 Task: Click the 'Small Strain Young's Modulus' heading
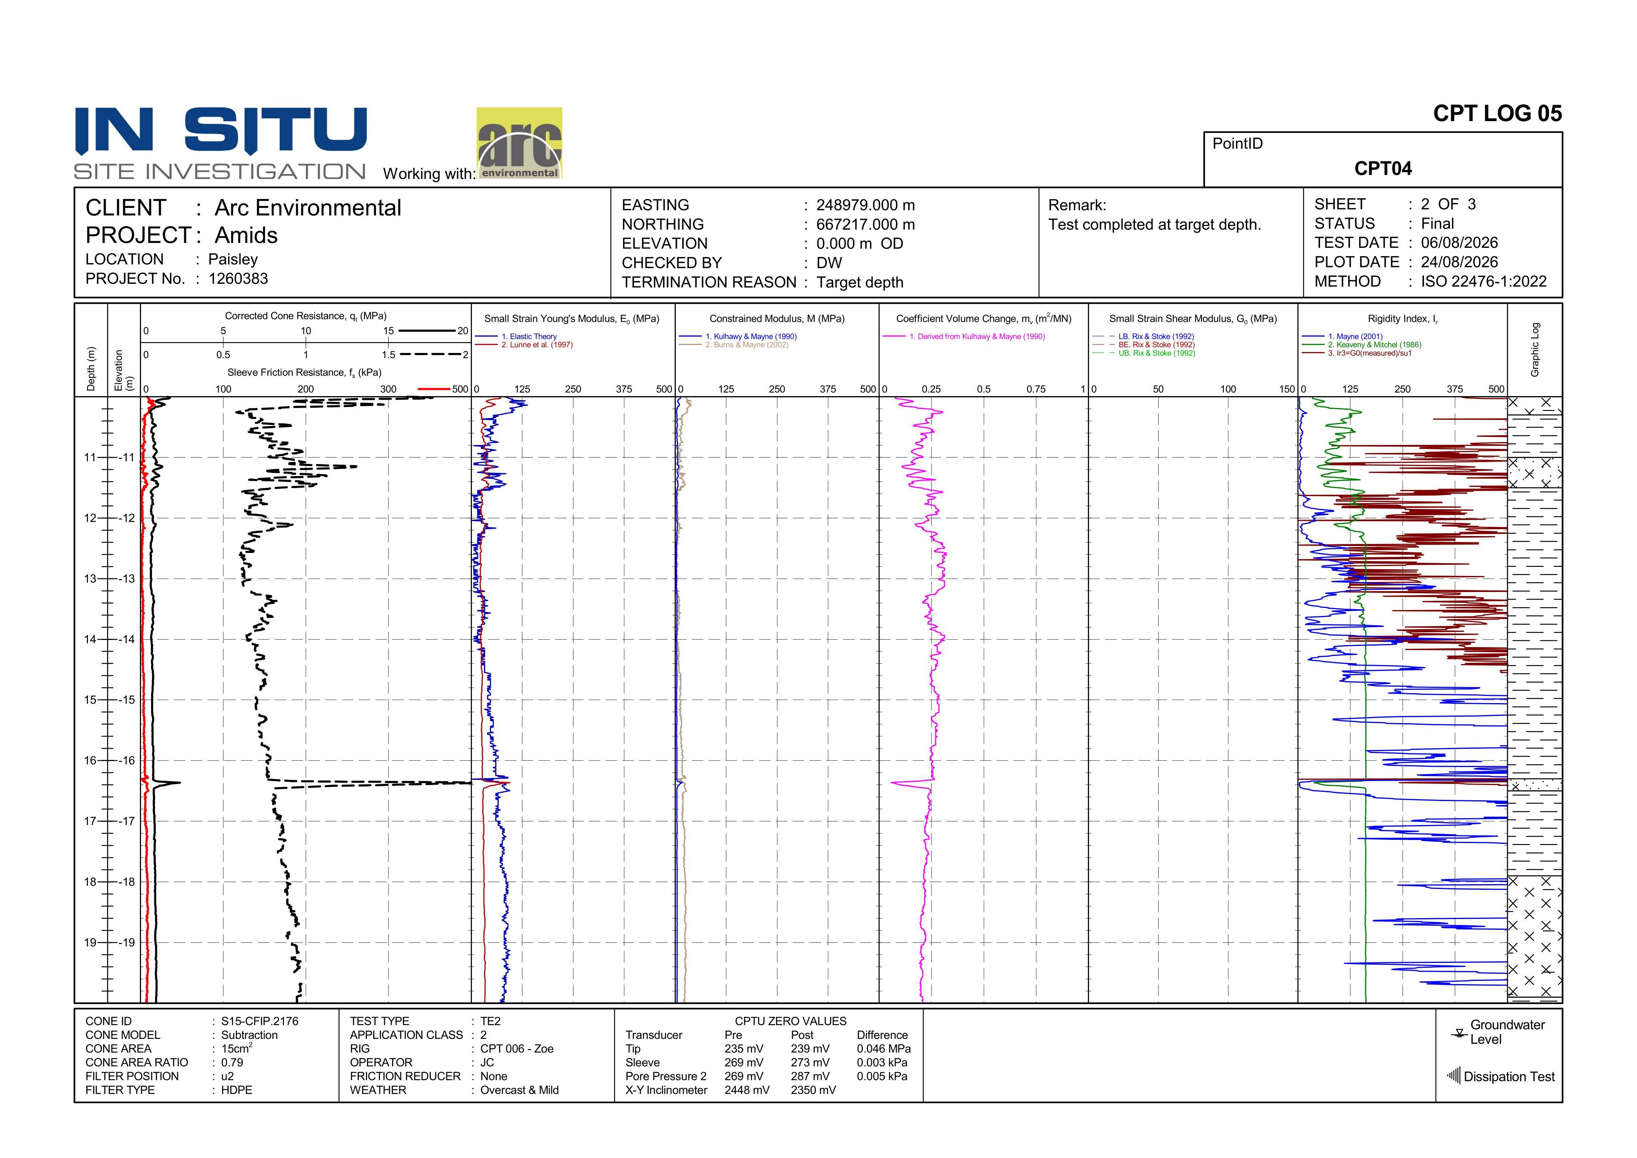[572, 319]
